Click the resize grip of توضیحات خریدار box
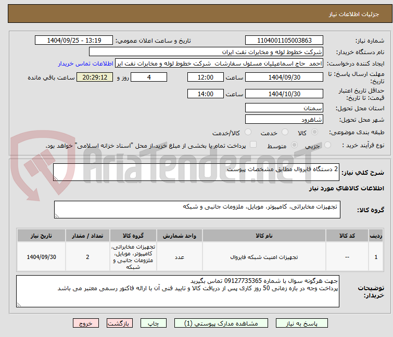The width and height of the screenshot is (393, 337). (x=19, y=304)
